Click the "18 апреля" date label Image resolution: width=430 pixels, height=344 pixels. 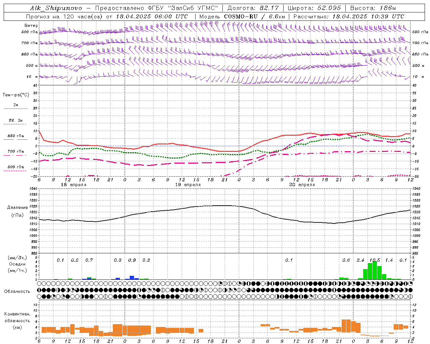[x=74, y=185]
